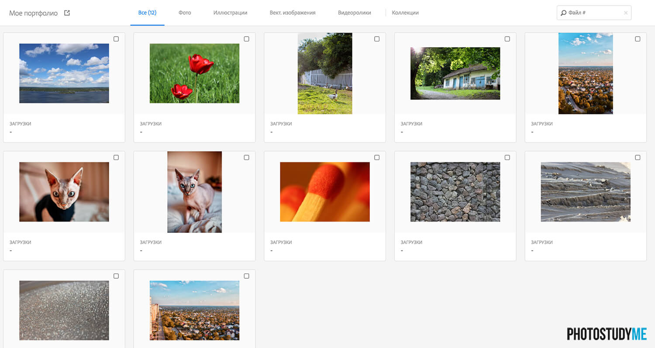Image resolution: width=655 pixels, height=348 pixels.
Task: Open the silver glitter texture thumbnail
Action: (64, 310)
